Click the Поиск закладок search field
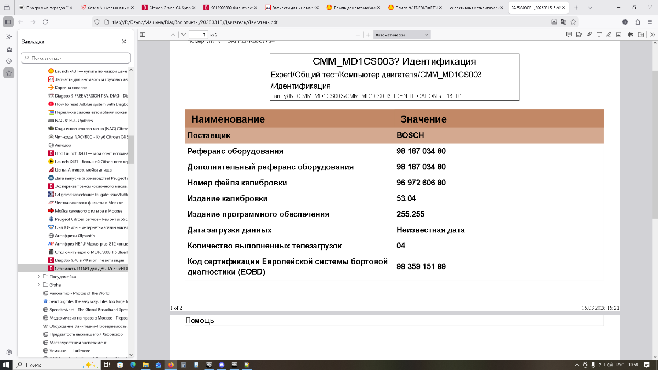 76,58
